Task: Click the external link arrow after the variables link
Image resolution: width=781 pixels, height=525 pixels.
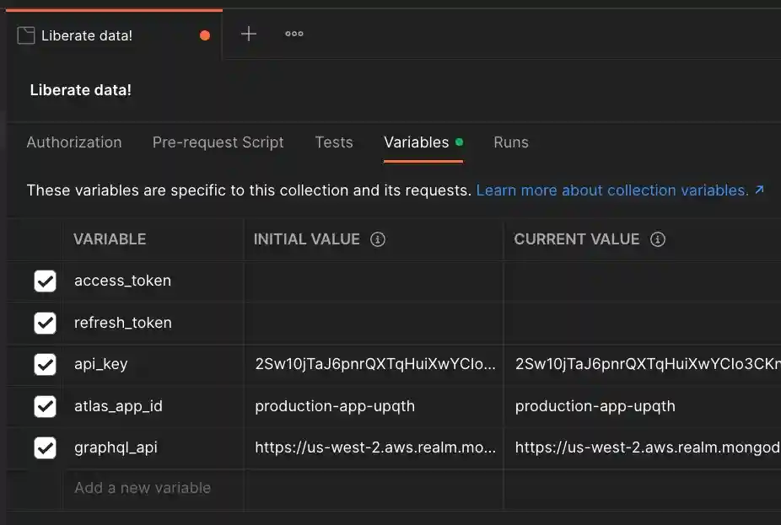Action: [758, 190]
